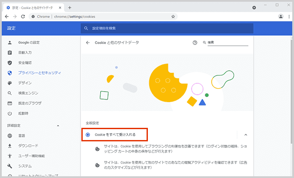Click the ダウンロード sidebar link
The width and height of the screenshot is (294, 178).
pos(28,146)
